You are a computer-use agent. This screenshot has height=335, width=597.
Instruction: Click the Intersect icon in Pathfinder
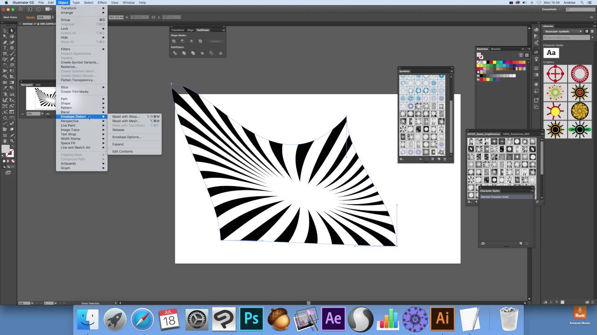click(x=191, y=41)
